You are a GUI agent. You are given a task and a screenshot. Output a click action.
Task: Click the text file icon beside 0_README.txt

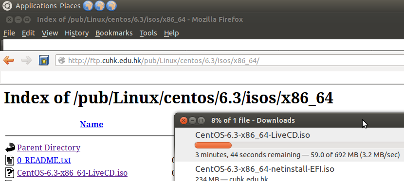click(10, 160)
